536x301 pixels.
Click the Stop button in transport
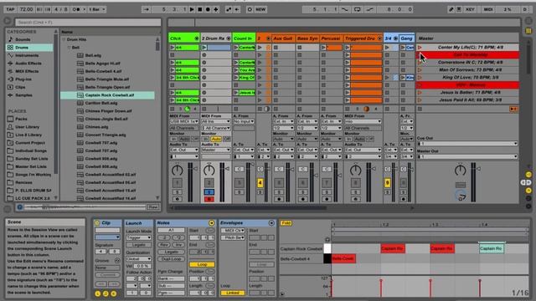[200, 9]
